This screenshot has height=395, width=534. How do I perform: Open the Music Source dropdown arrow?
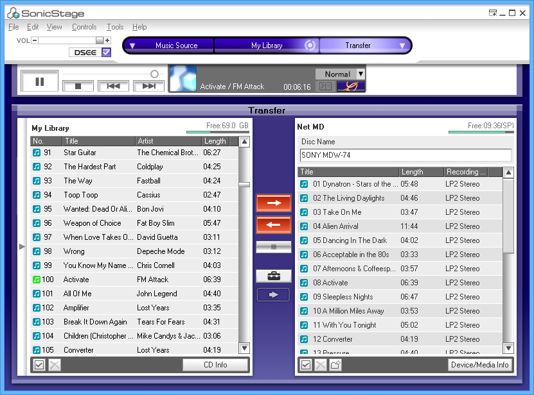132,46
